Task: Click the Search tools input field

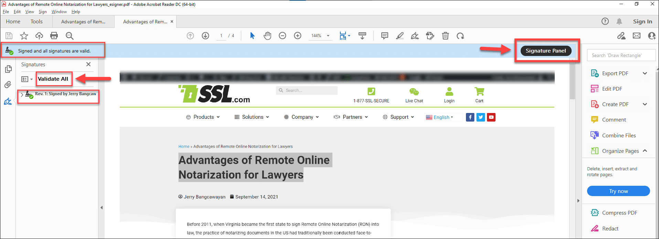Action: click(621, 55)
